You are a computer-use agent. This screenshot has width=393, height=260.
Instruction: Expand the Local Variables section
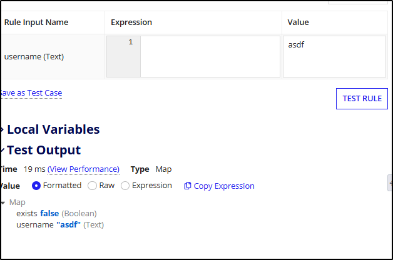(3, 130)
